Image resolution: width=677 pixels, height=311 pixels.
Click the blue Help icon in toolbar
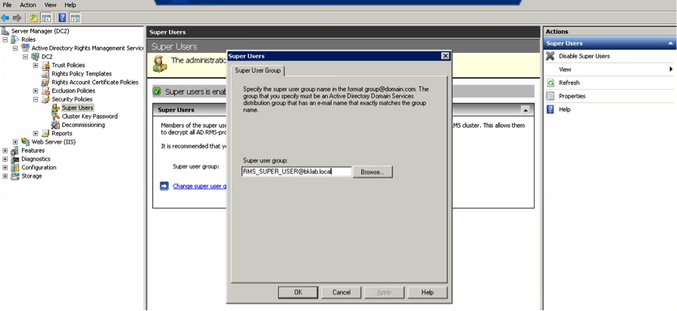coord(62,17)
